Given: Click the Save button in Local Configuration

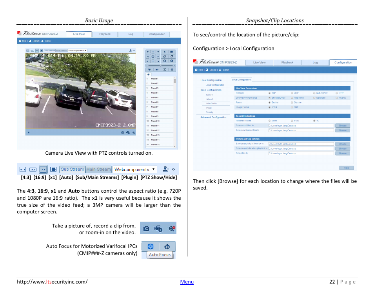Looking at the screenshot, I should pyautogui.click(x=346, y=168).
